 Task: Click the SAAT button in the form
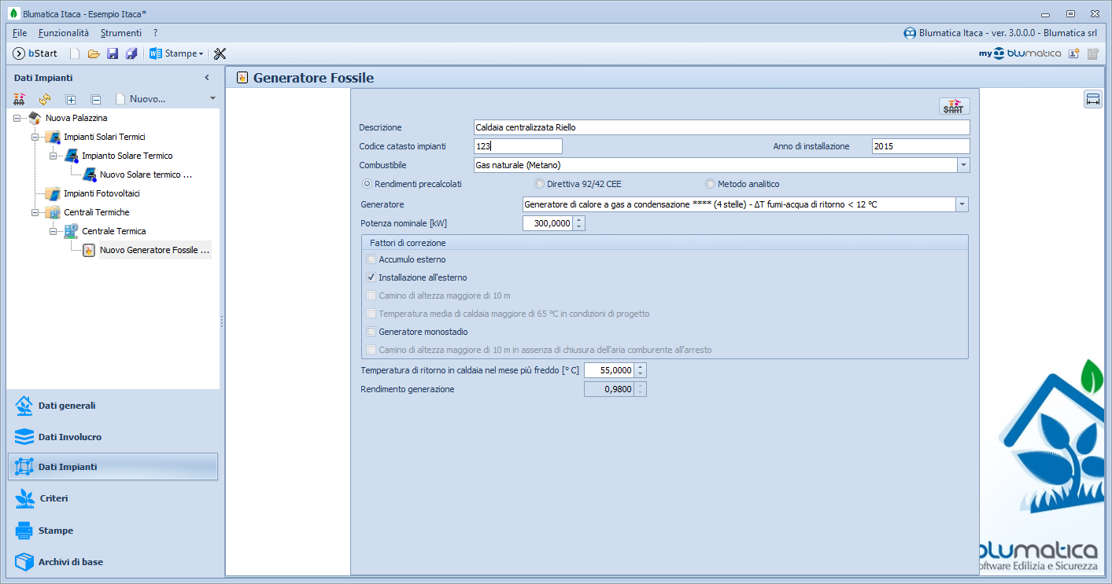[954, 107]
